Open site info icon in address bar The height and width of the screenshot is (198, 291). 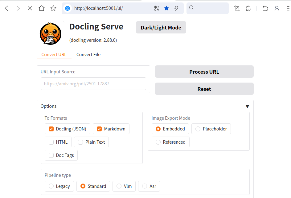(68, 8)
